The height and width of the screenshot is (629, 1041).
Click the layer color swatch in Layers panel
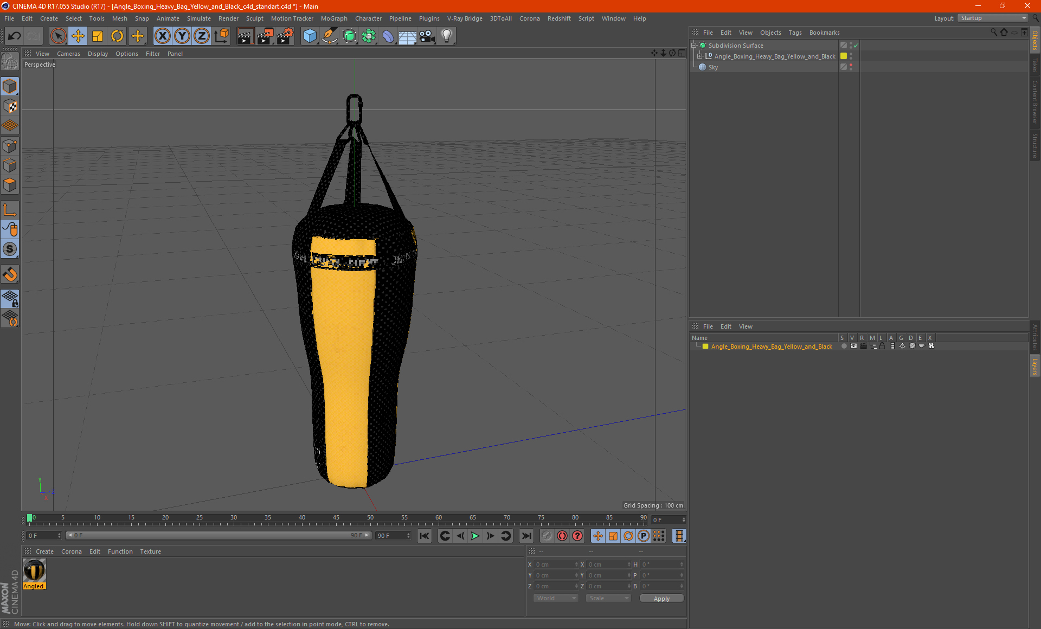click(705, 346)
